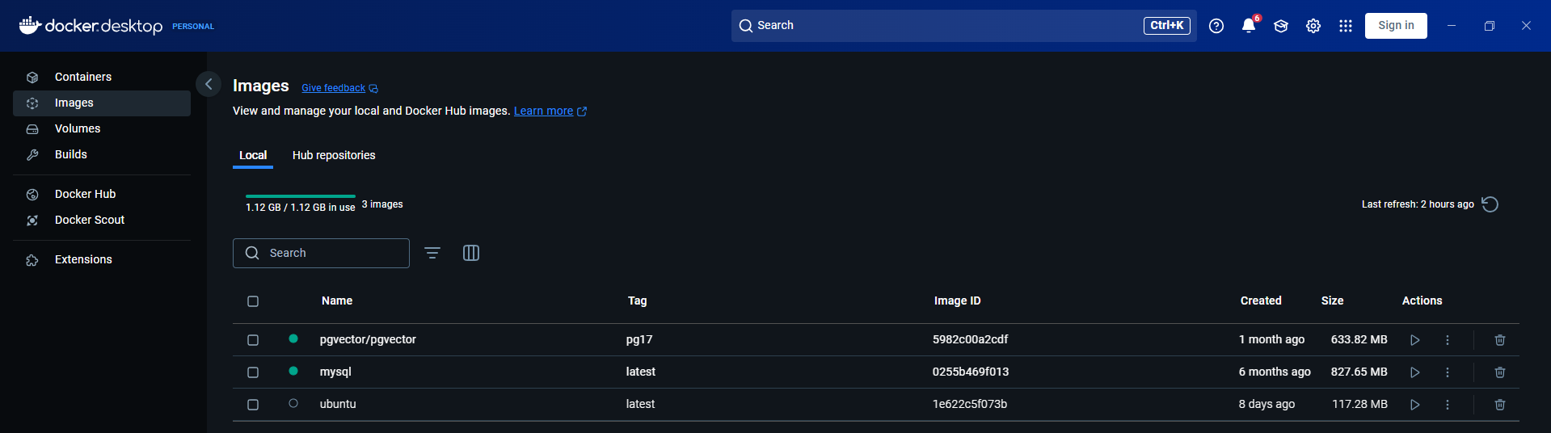Open the filter images icon

pyautogui.click(x=432, y=253)
